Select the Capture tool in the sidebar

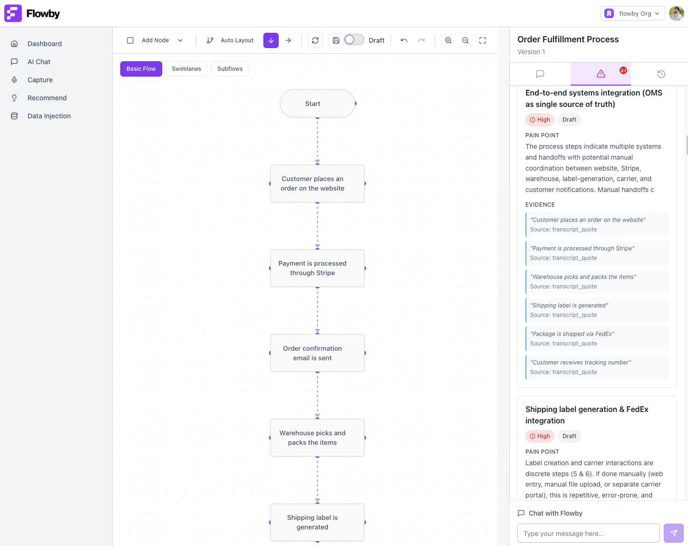coord(40,79)
